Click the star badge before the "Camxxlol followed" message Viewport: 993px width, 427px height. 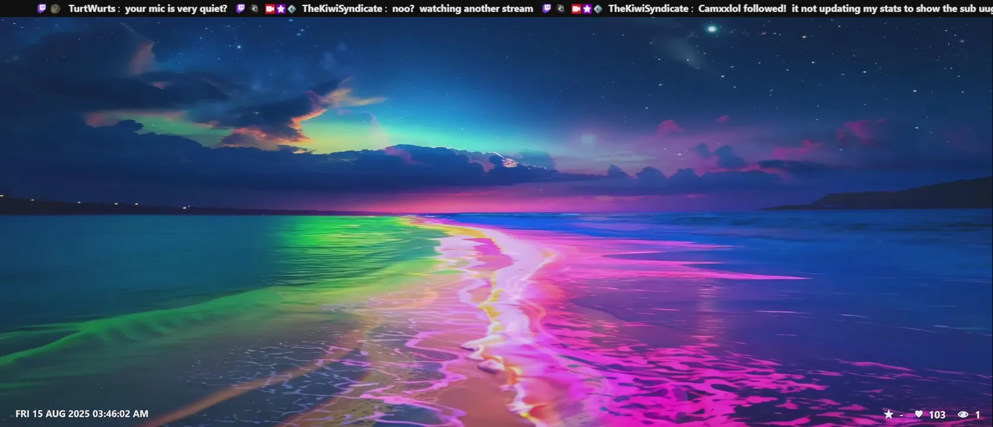pos(587,9)
